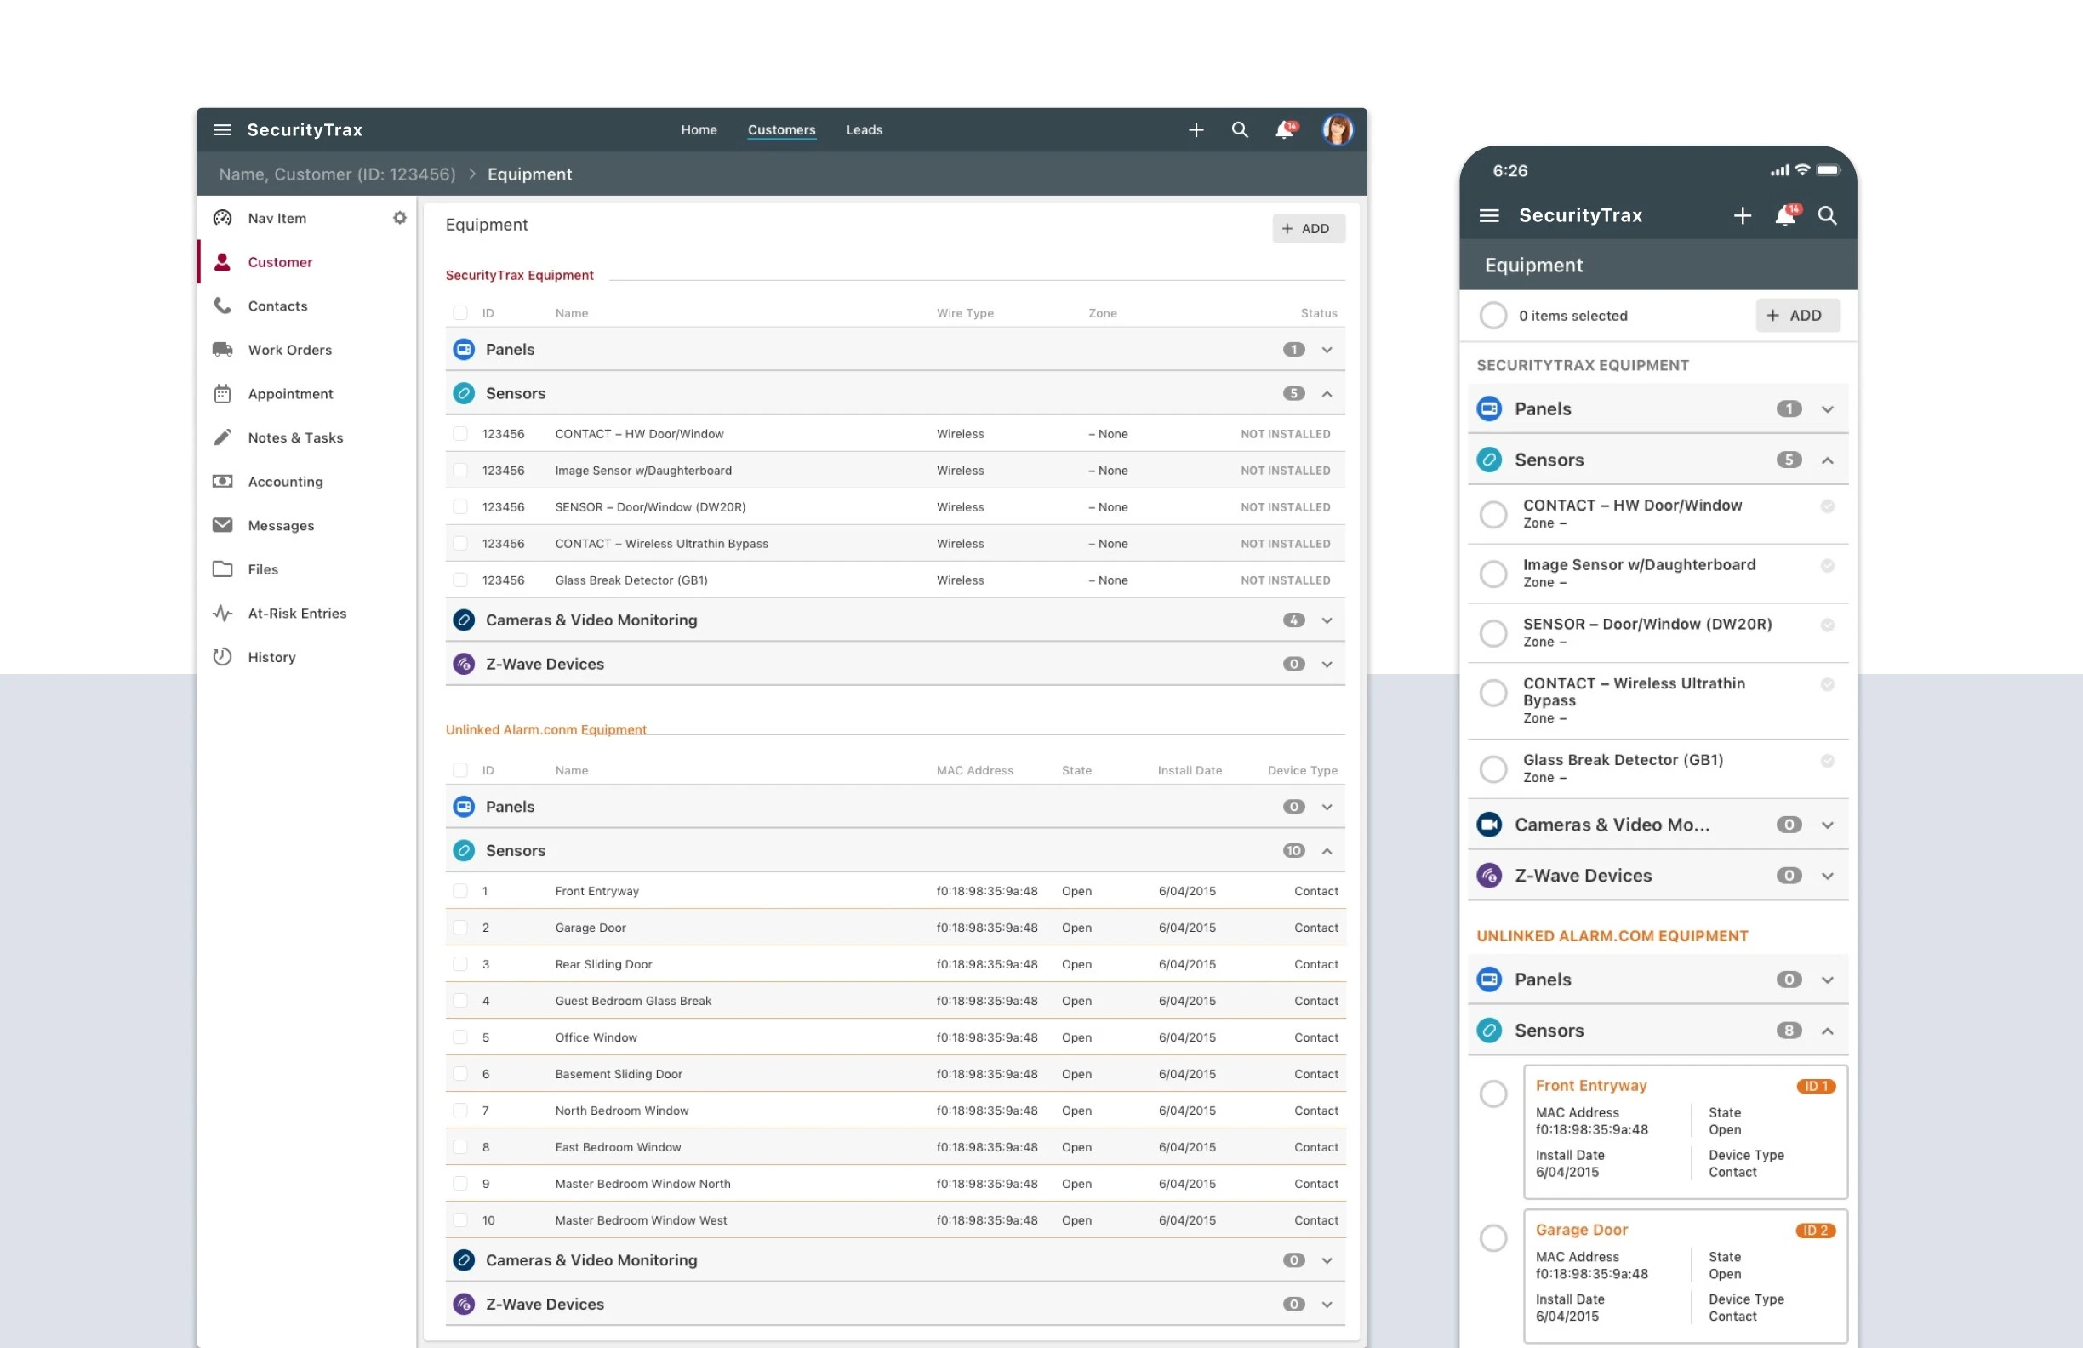
Task: Click the desktop ADD equipment button
Action: (1308, 228)
